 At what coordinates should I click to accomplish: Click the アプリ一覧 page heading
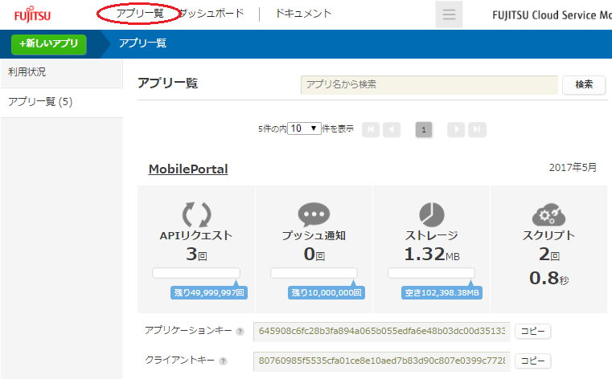pos(168,83)
